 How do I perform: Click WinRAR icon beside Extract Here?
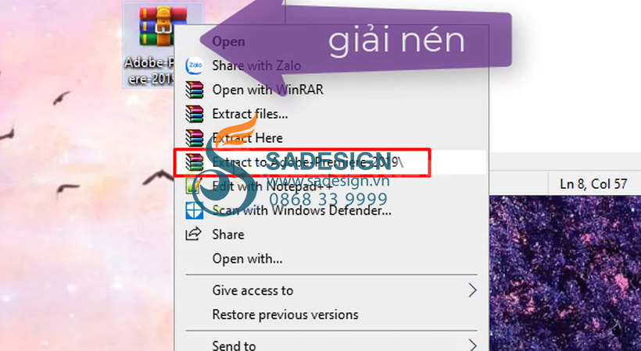(194, 138)
